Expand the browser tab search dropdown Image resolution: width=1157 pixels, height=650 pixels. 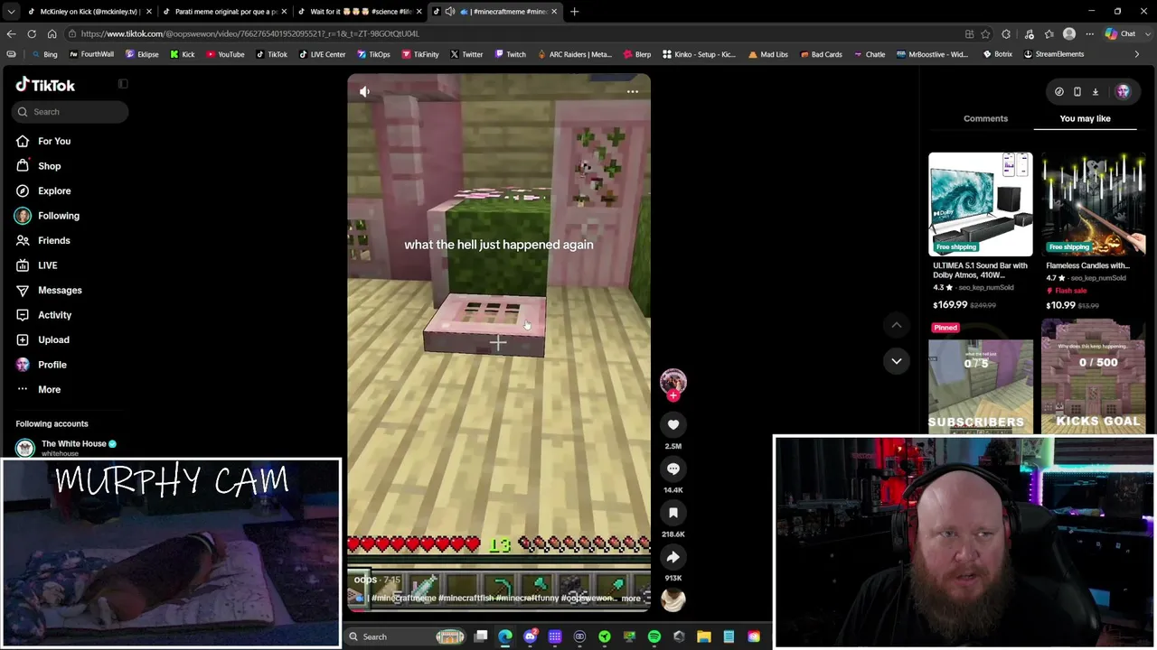tap(11, 12)
